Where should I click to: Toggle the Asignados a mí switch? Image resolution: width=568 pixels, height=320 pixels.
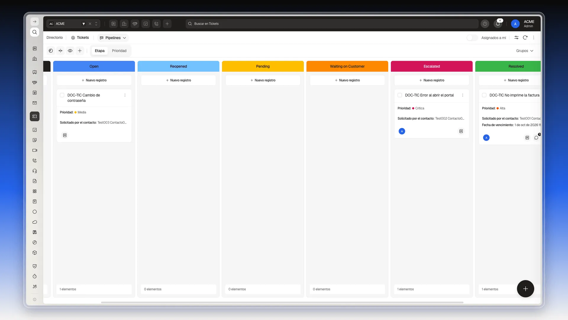[x=472, y=38]
